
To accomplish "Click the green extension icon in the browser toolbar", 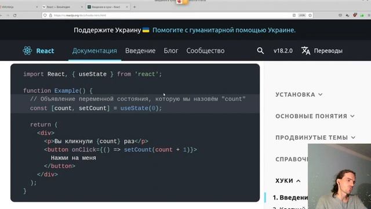I will pos(362,16).
